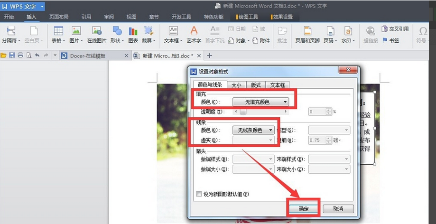Open the 引用 ribbon tab

click(86, 17)
